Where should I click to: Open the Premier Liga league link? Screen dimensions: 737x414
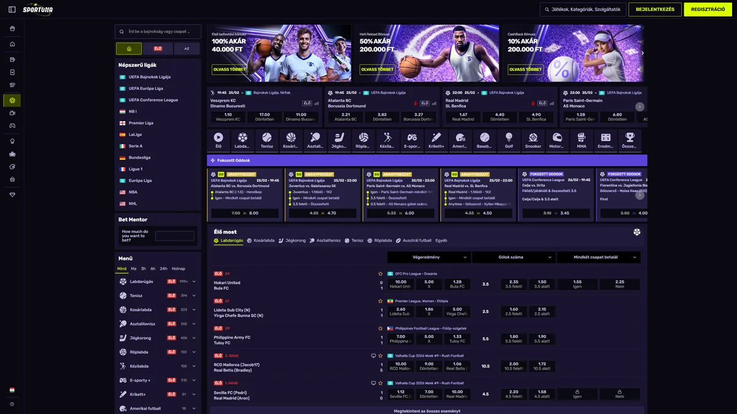point(141,123)
